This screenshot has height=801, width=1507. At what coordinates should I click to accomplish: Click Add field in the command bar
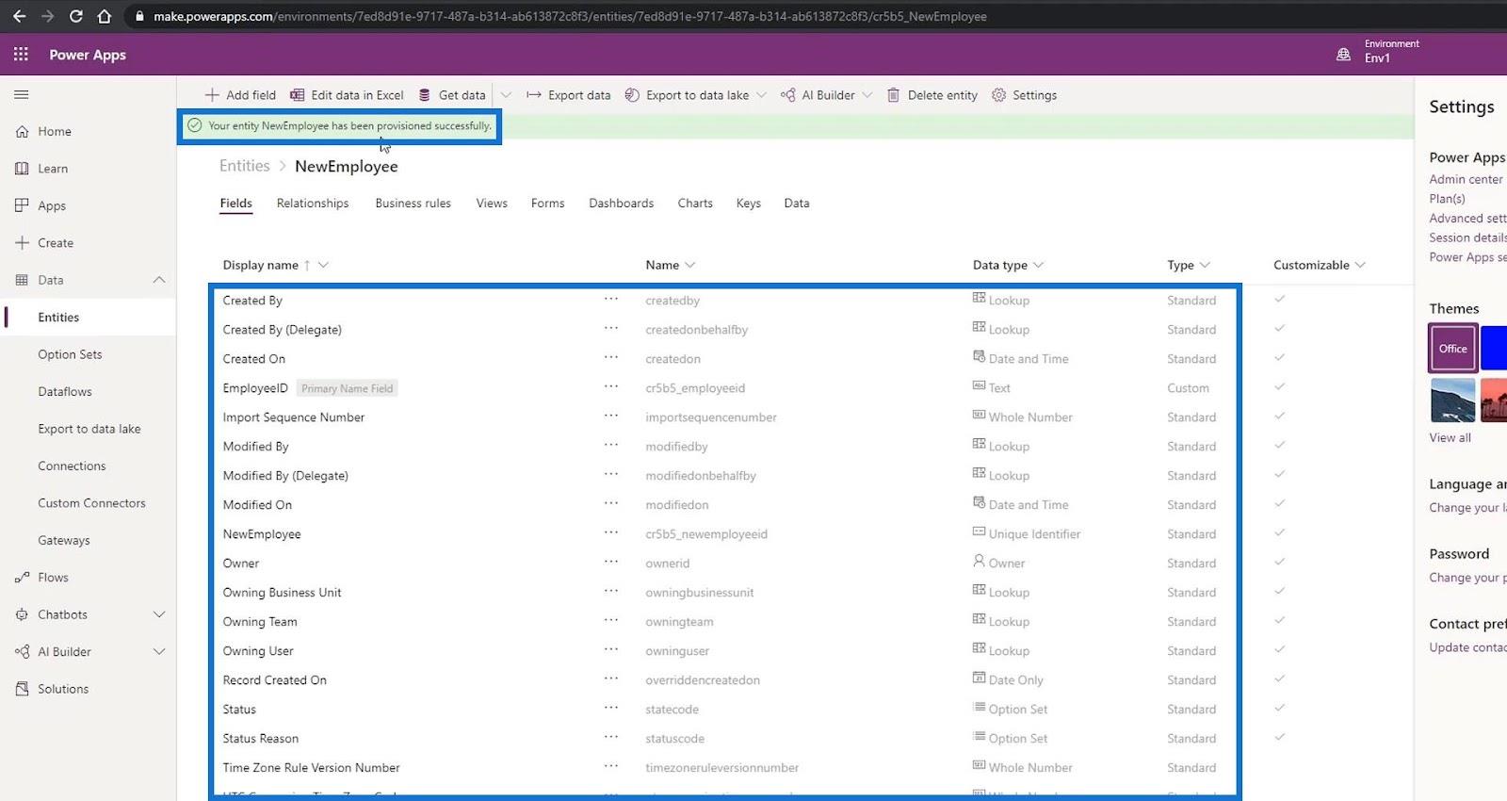click(x=240, y=95)
